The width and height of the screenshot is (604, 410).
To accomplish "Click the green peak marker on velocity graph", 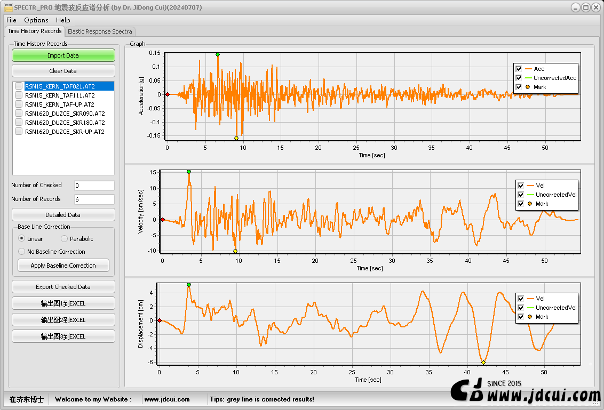I will point(189,172).
